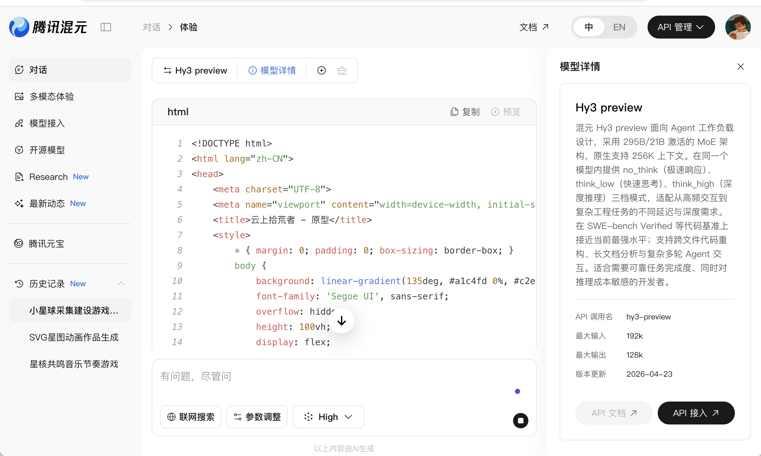Expand the API 管理 dropdown
Screen dimensions: 761x456
(x=681, y=27)
